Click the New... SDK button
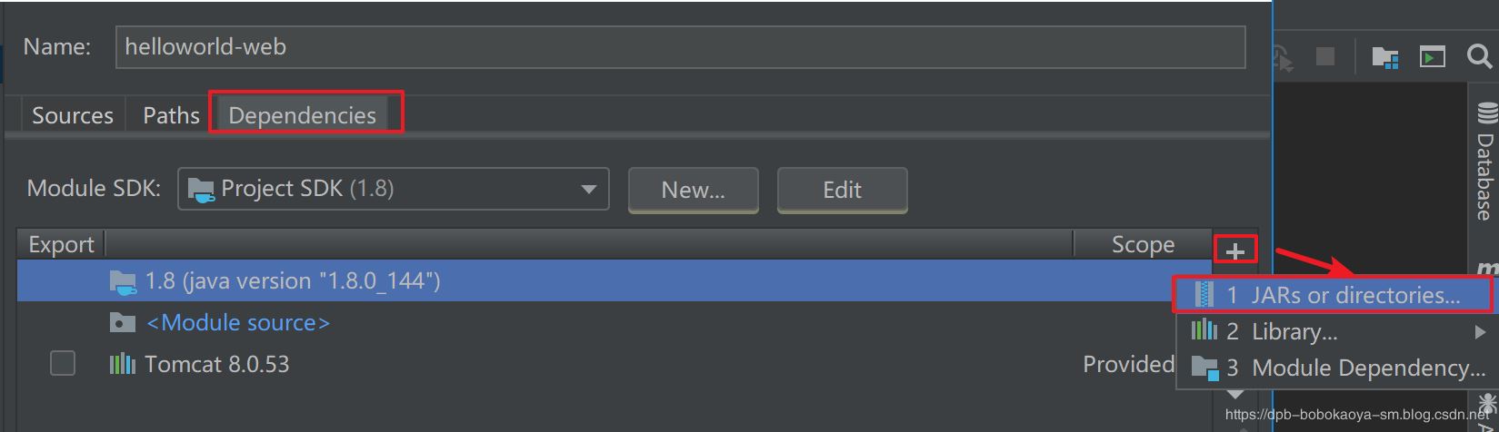 pos(693,190)
